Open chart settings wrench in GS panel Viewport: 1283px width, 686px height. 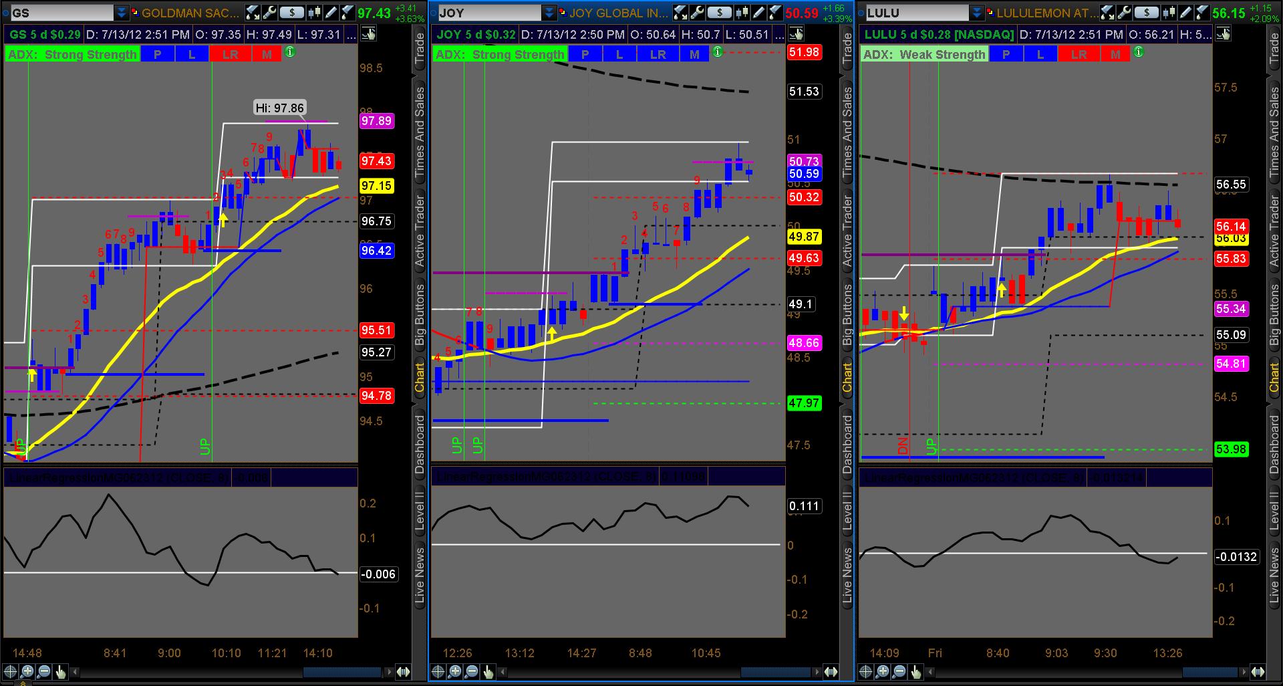269,12
